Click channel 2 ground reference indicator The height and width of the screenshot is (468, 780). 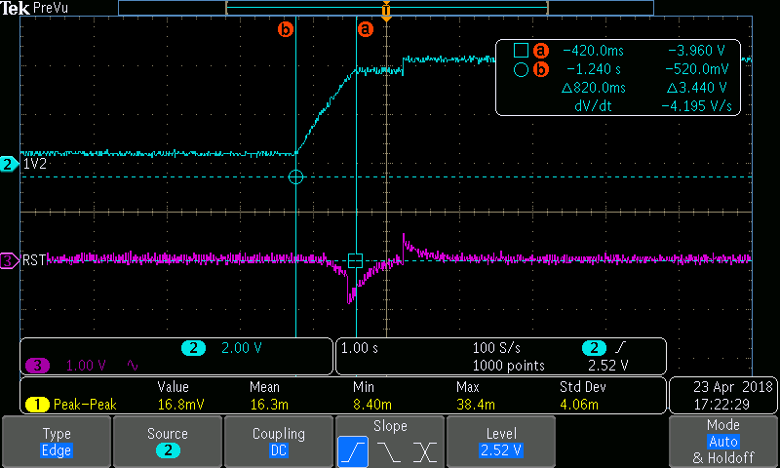point(9,164)
